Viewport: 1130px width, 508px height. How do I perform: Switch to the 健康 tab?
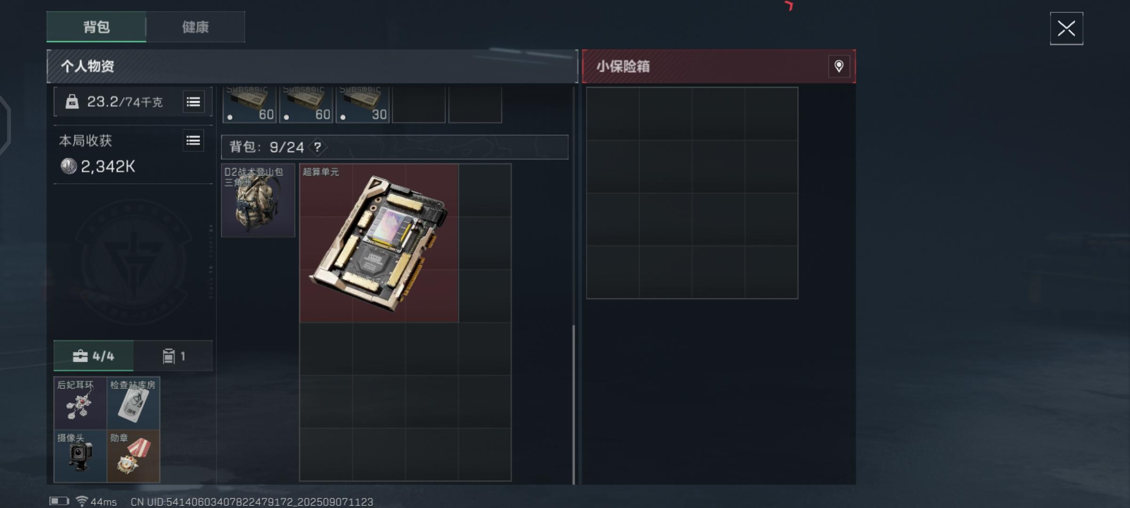(x=195, y=27)
